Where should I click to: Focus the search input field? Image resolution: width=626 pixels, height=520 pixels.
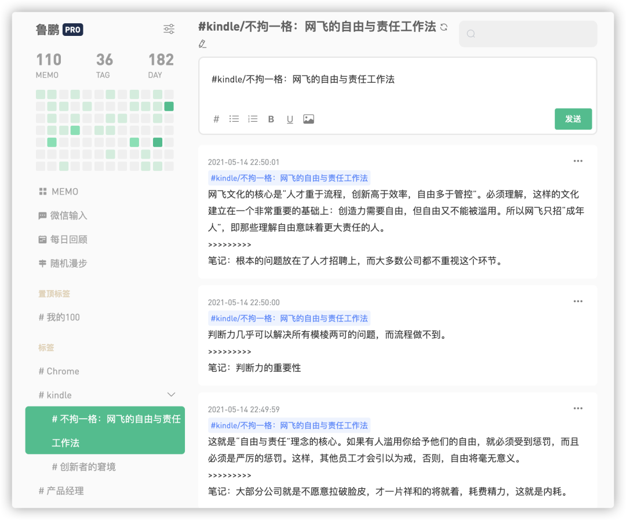coord(528,34)
